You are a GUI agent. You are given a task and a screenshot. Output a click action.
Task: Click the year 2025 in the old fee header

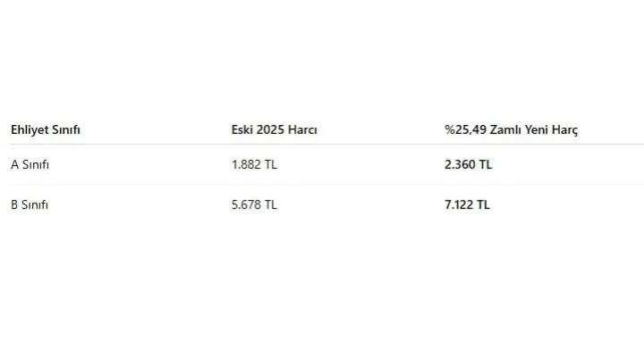[x=270, y=130]
